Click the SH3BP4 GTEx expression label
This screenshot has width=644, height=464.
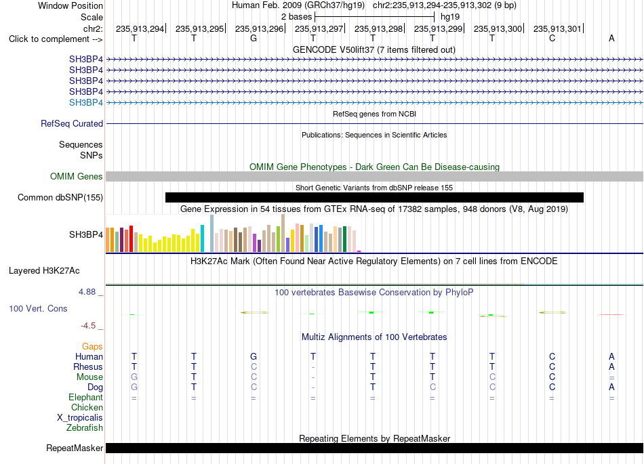(x=86, y=234)
